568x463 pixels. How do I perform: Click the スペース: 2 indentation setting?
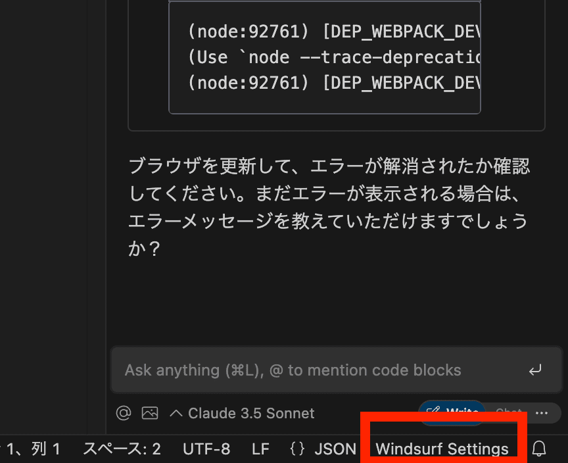coord(122,449)
